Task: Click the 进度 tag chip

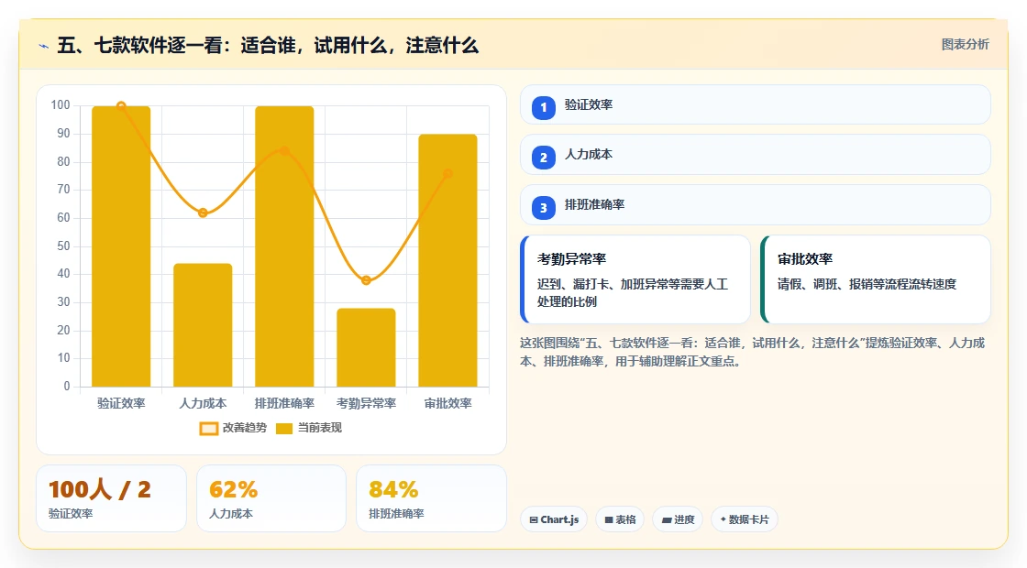Action: [x=678, y=519]
